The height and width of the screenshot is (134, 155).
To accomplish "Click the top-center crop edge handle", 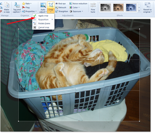I will [79, 29].
